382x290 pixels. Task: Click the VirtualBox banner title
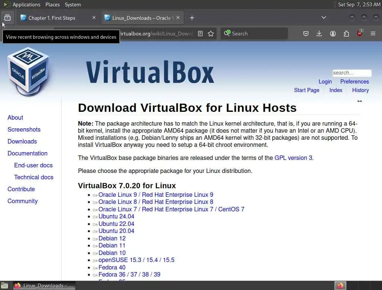(x=150, y=72)
